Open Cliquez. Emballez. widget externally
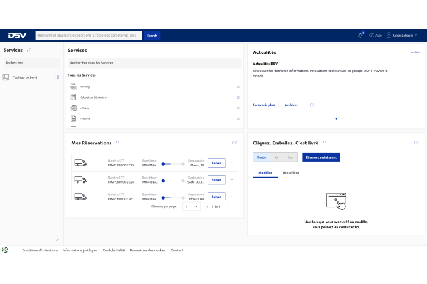 [416, 143]
